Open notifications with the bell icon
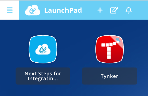Image resolution: width=148 pixels, height=96 pixels. (129, 10)
